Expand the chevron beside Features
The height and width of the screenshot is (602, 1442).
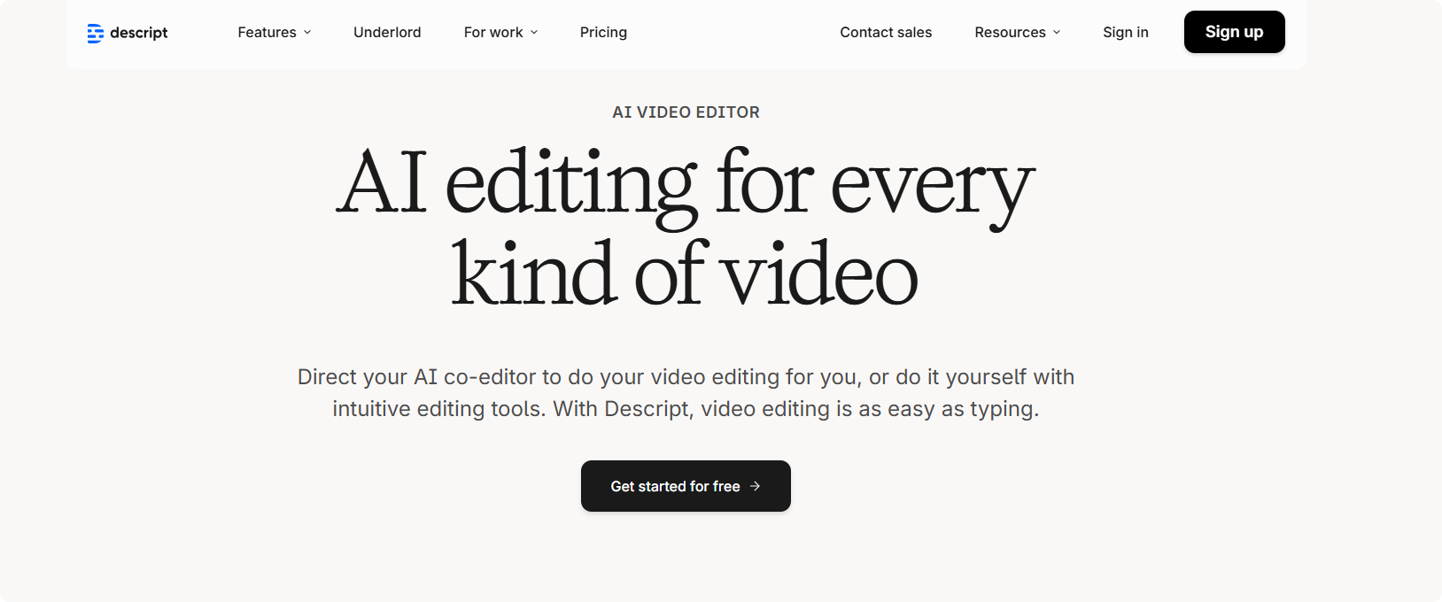(307, 33)
